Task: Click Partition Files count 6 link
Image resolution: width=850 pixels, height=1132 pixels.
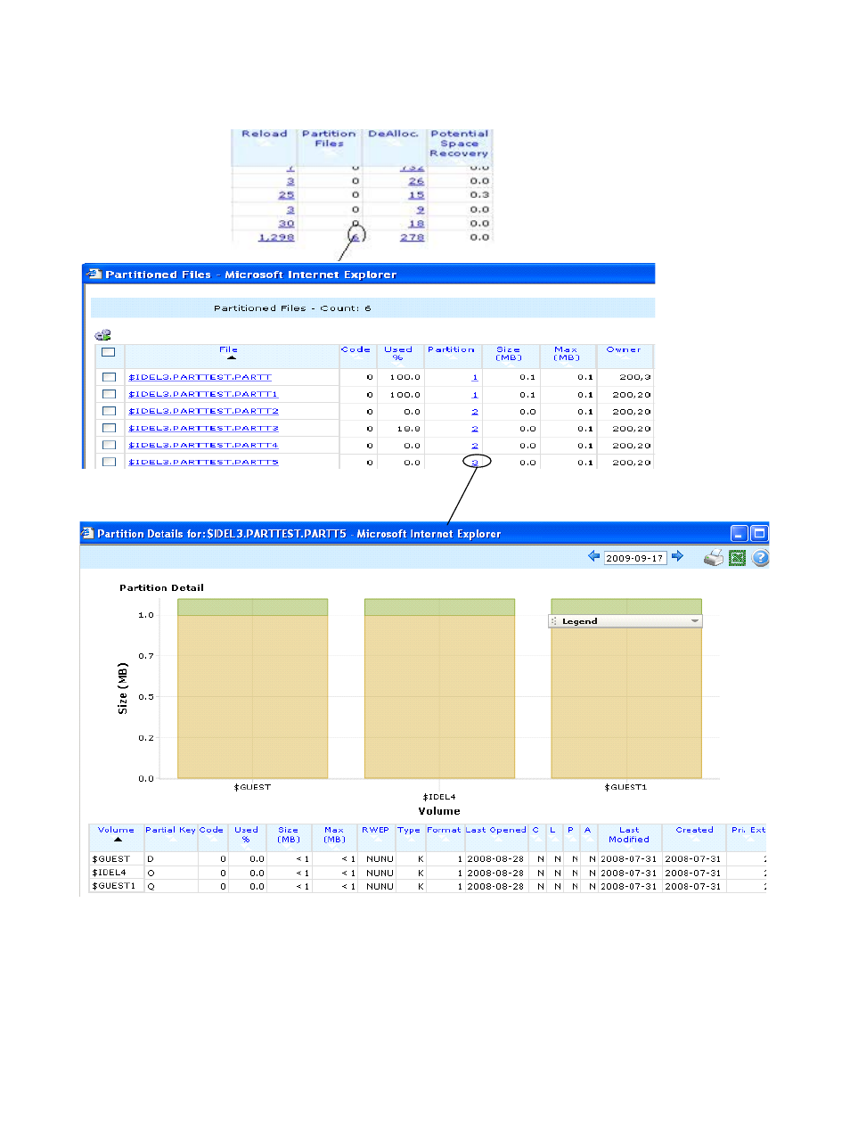Action: click(x=356, y=237)
